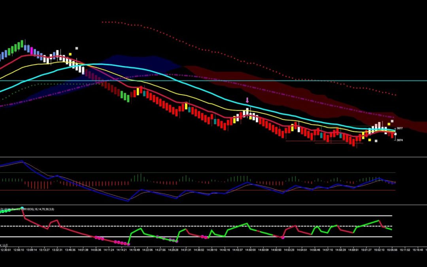
Task: Click time axis label 14:39:10
Action: (x=212, y=250)
